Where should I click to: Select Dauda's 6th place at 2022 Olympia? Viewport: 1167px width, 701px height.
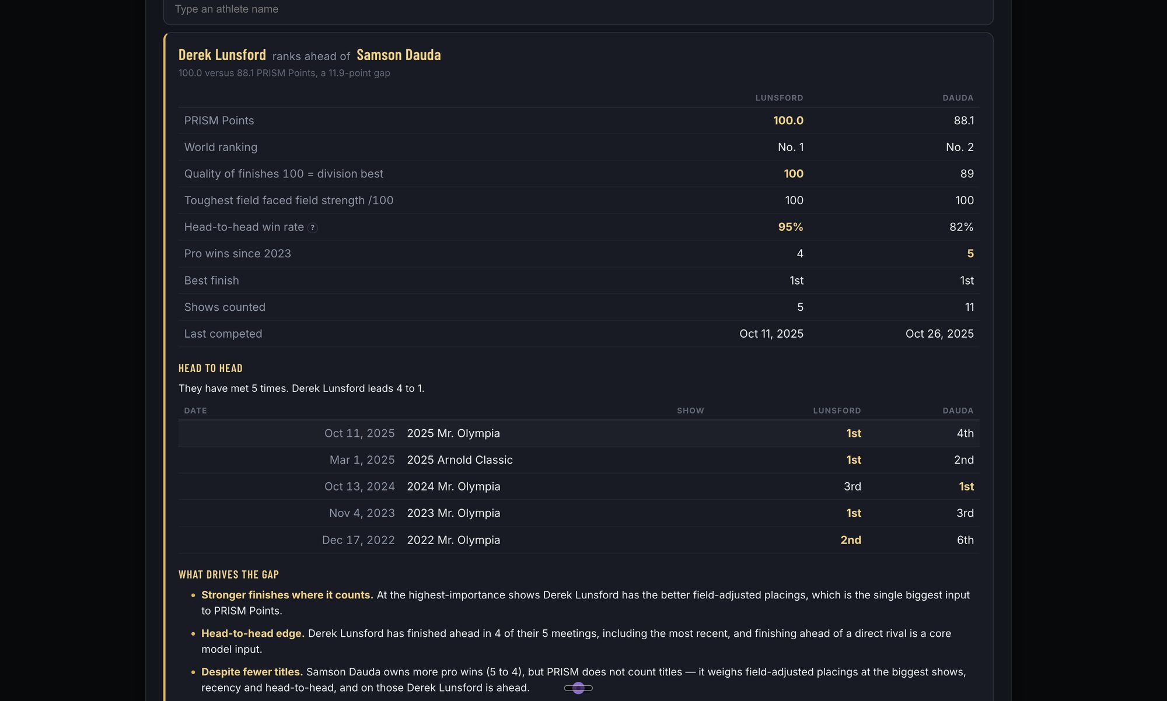pos(965,541)
